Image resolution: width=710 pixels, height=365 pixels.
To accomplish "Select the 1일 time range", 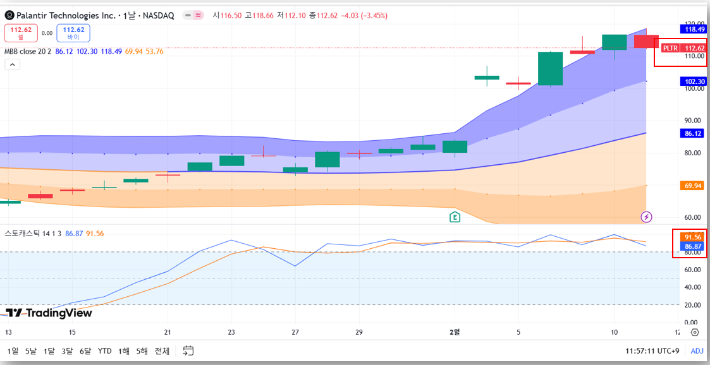I will point(13,351).
